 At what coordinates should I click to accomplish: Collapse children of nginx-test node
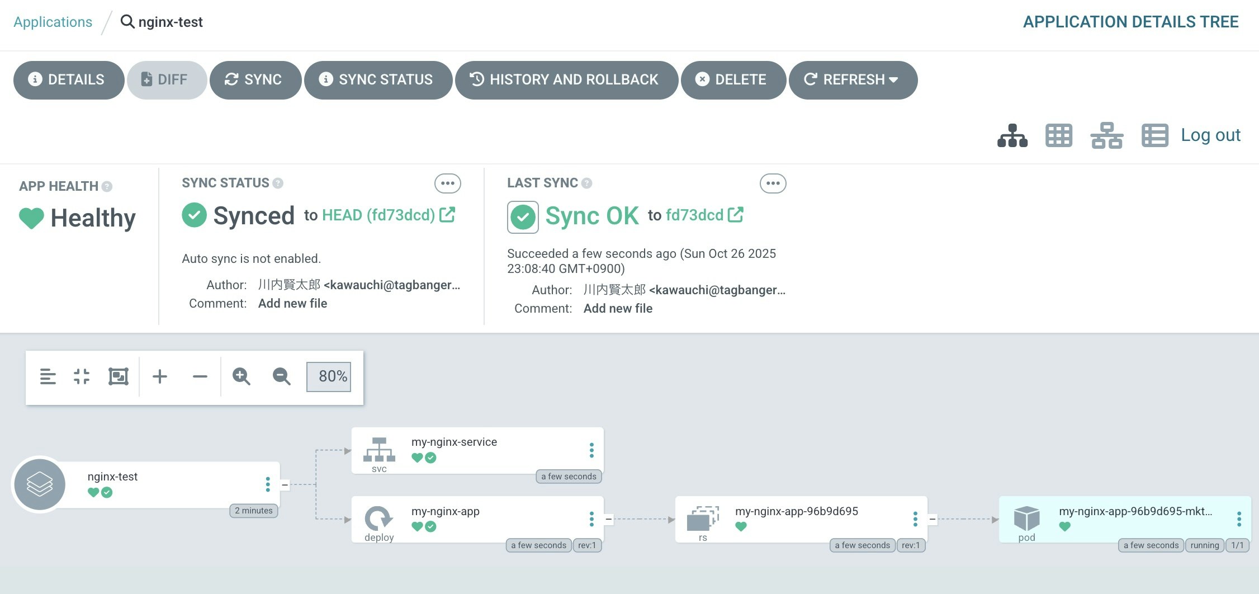coord(285,485)
